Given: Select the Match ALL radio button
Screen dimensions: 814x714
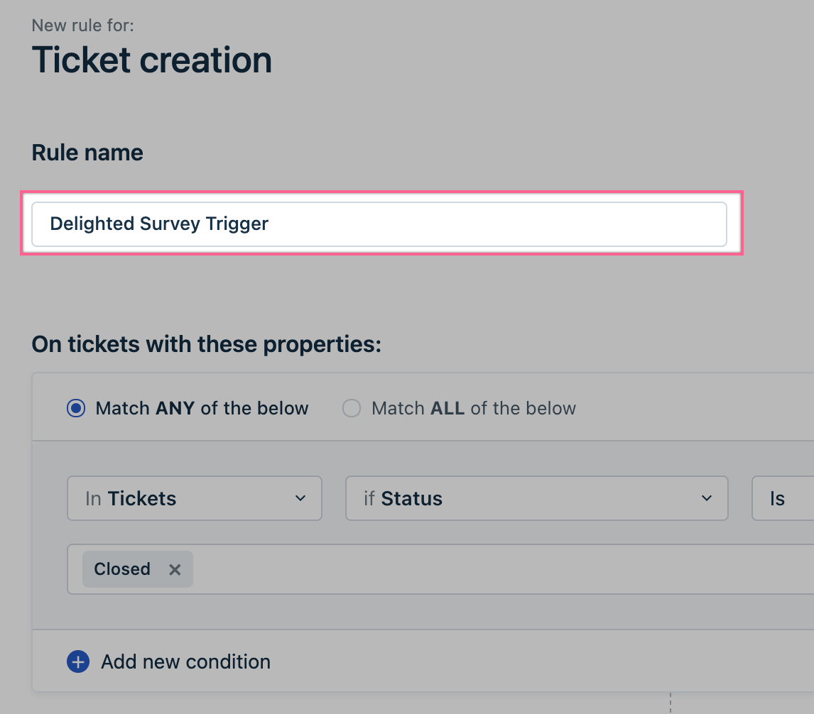Looking at the screenshot, I should (x=352, y=409).
